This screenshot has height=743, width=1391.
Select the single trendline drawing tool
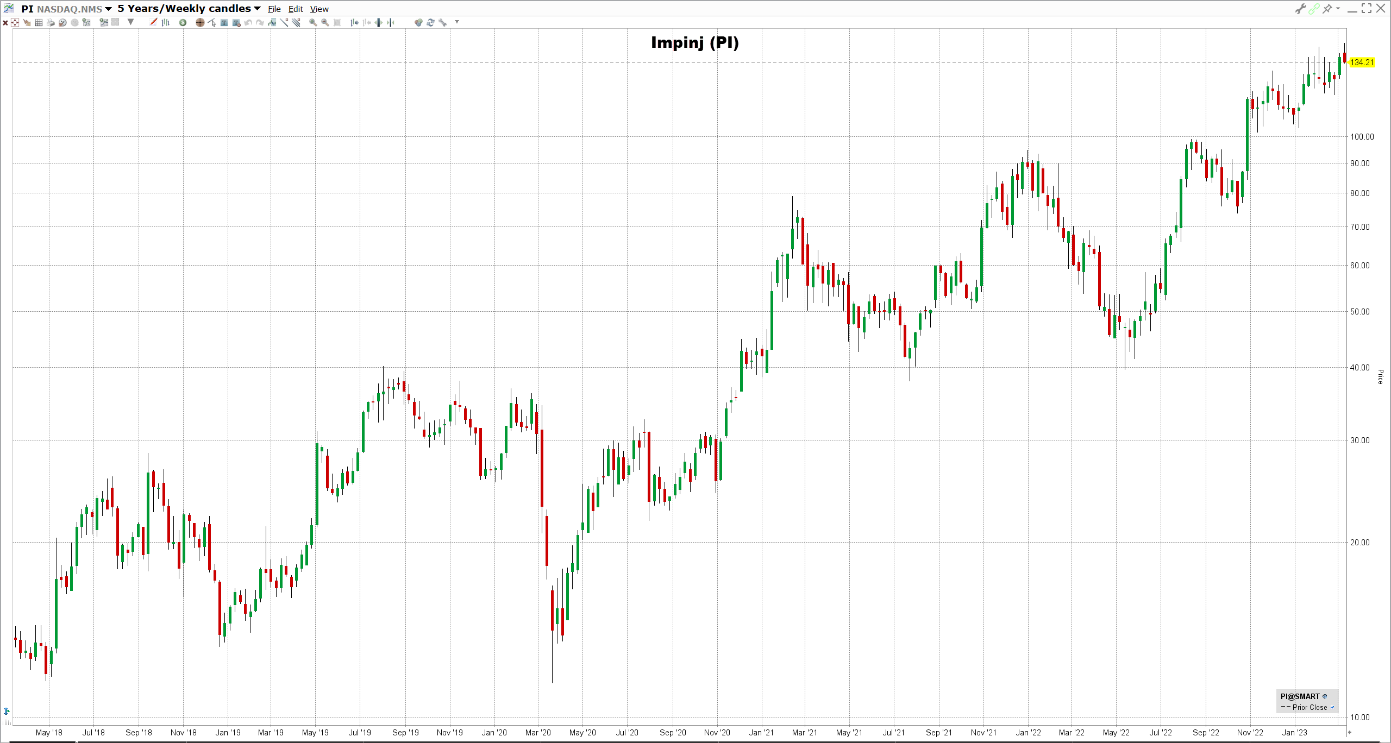[284, 22]
